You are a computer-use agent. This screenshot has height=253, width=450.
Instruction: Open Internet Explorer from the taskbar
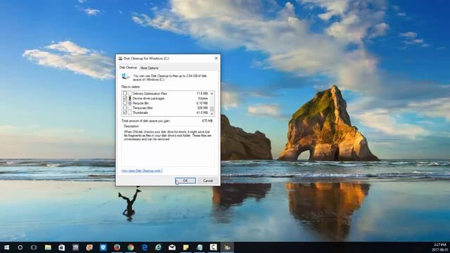tap(158, 247)
